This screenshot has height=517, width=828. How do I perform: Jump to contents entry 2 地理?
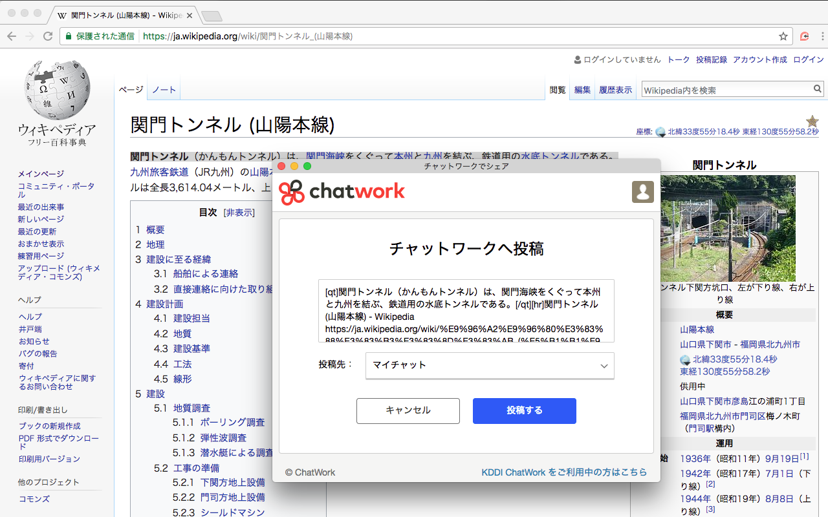(150, 244)
